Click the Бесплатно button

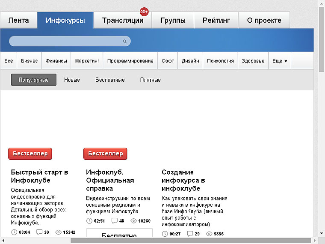pyautogui.click(x=119, y=233)
